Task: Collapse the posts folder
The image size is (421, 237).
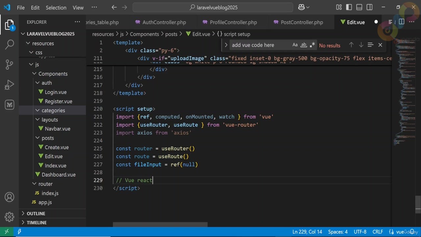Action: coord(37,138)
